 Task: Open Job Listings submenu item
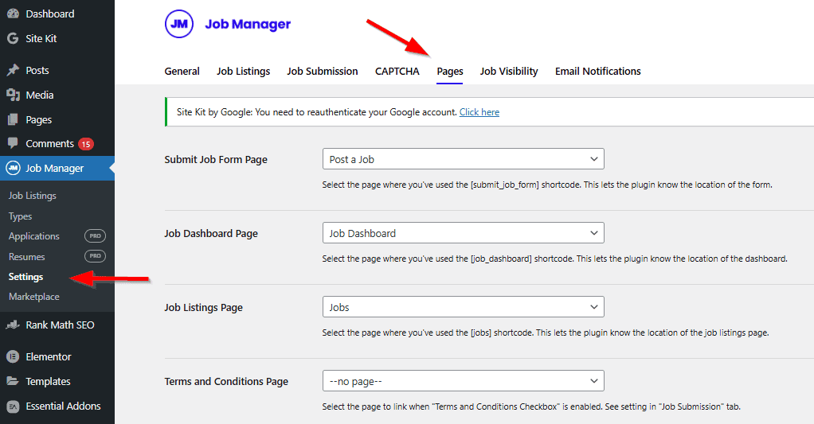pos(32,196)
